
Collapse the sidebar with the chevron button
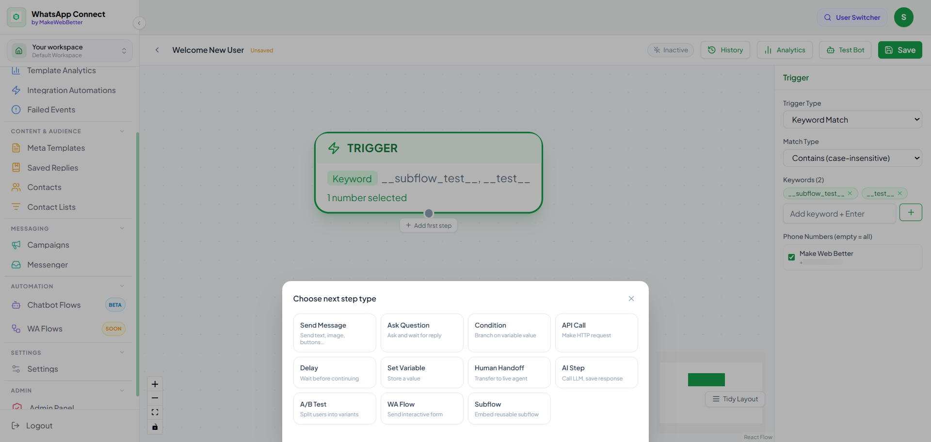pos(139,23)
